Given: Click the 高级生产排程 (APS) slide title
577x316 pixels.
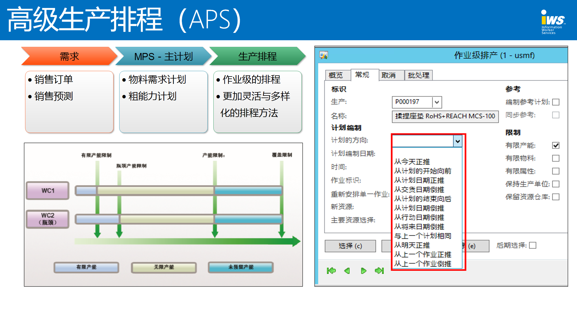Looking at the screenshot, I should (x=125, y=20).
